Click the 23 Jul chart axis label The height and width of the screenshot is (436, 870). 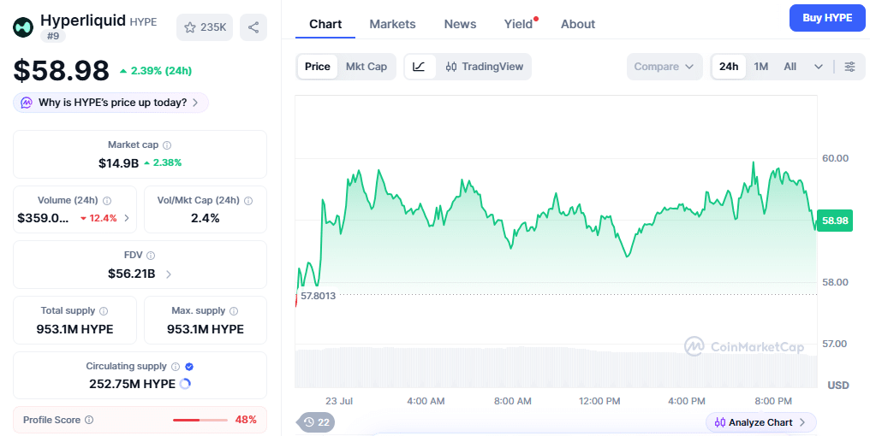pos(338,401)
